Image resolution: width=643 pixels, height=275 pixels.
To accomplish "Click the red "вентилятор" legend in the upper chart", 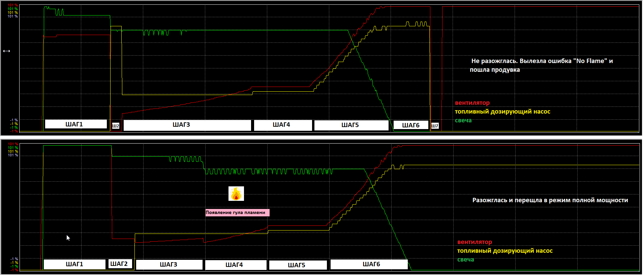I will 472,103.
